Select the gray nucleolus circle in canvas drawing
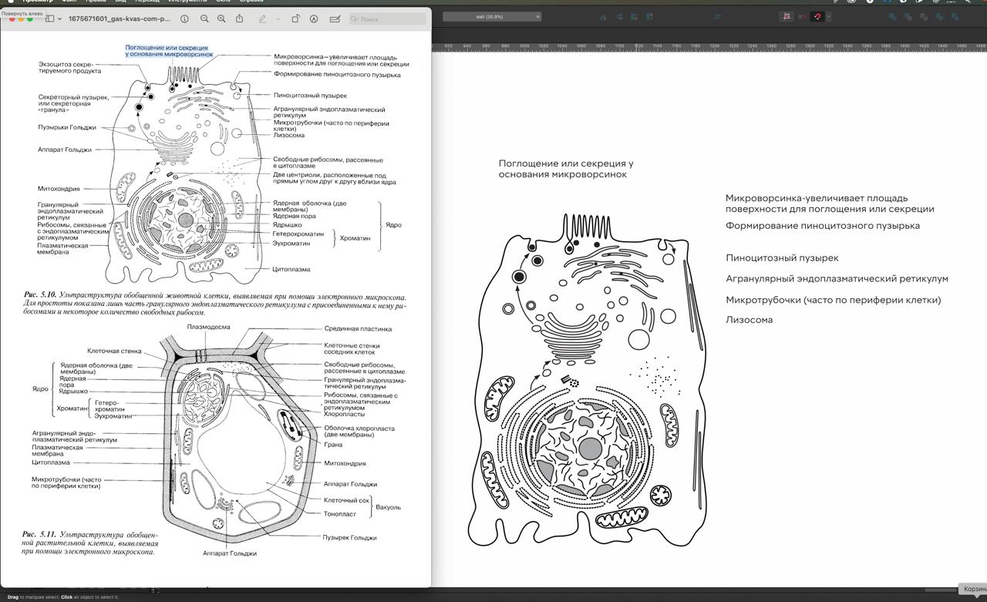This screenshot has width=987, height=602. (x=590, y=449)
